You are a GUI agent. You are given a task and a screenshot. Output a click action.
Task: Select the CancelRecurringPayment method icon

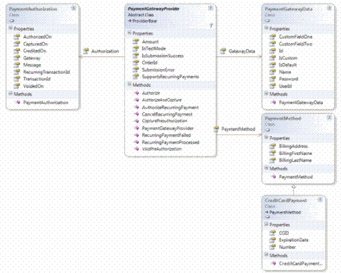point(137,114)
